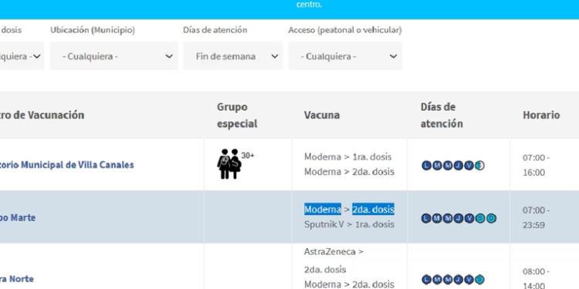Click the D Sunday icon in the Marte row
The width and height of the screenshot is (579, 289).
point(491,219)
